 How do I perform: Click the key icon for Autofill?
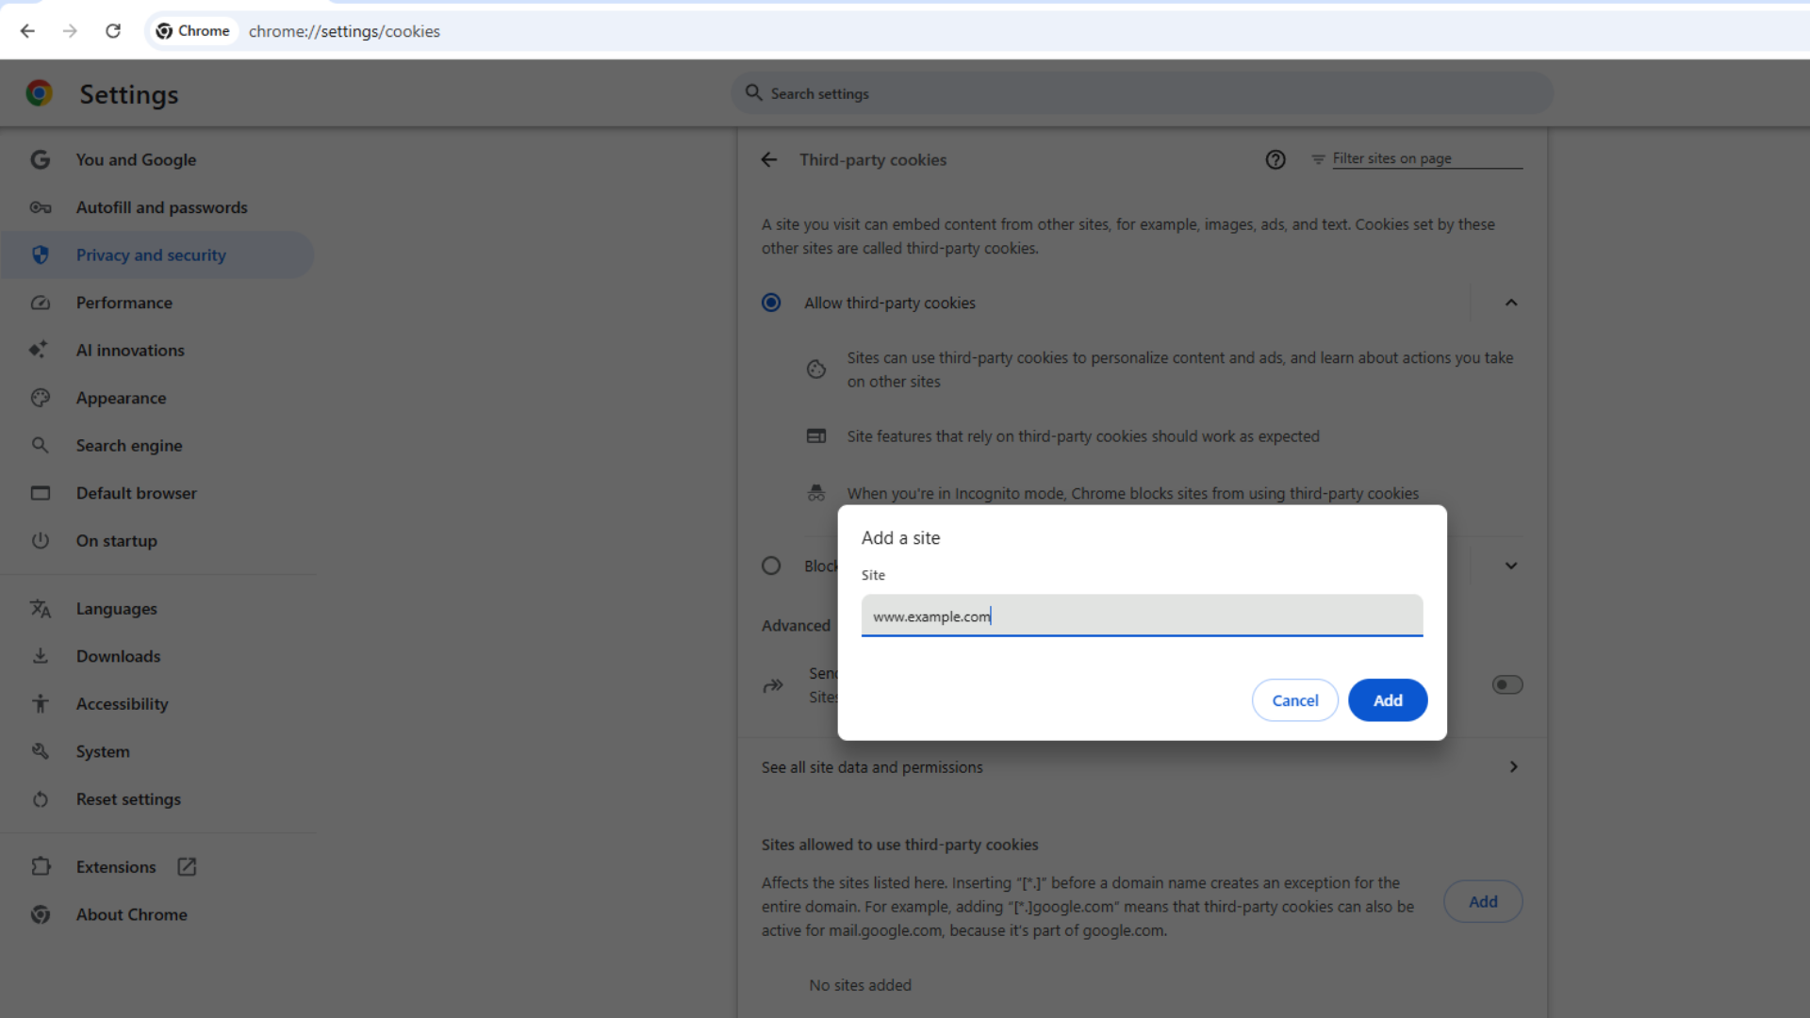(40, 207)
